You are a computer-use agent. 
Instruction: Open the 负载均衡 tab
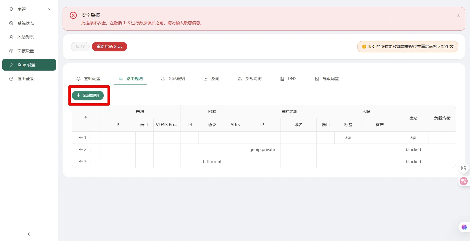(x=250, y=79)
